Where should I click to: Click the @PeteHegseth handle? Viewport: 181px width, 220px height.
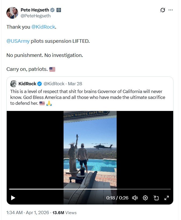tap(35, 16)
